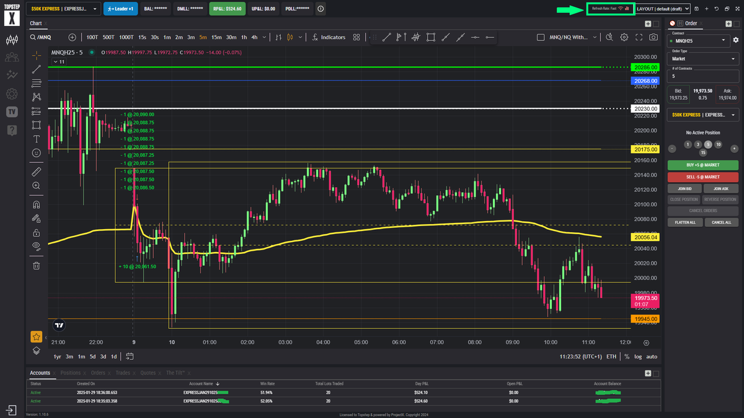
Task: Click SELL -5 @ MARKET button
Action: click(x=702, y=177)
